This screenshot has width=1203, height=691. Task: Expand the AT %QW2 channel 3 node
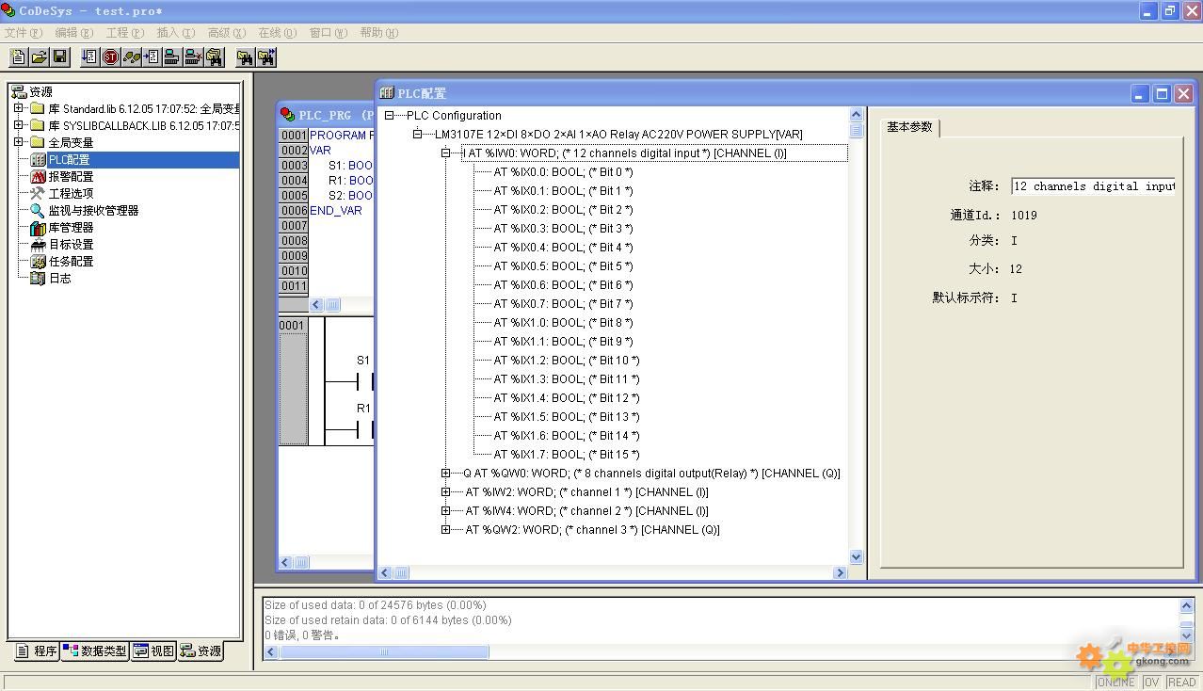pos(445,529)
